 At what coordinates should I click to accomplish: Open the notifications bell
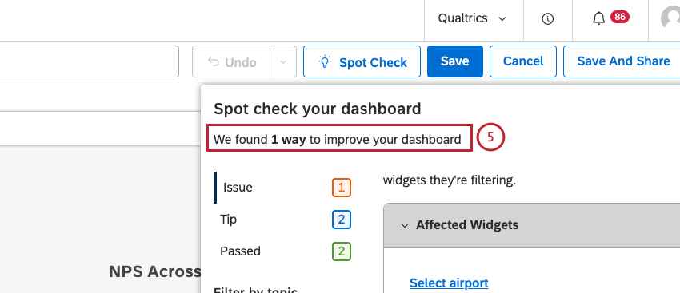click(598, 18)
